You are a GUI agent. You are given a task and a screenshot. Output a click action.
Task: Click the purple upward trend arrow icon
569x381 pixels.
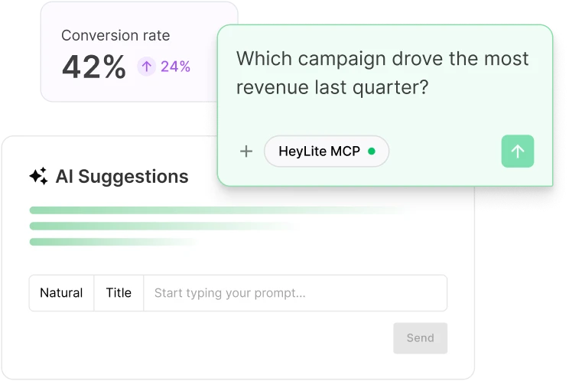[146, 67]
